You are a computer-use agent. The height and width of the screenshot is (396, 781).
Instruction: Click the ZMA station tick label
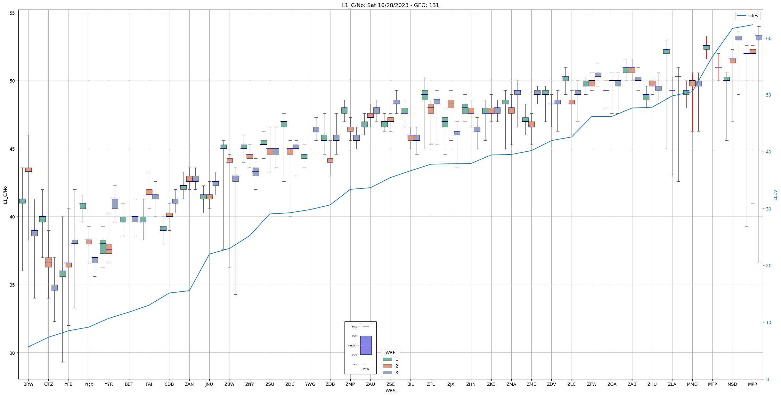click(x=511, y=384)
